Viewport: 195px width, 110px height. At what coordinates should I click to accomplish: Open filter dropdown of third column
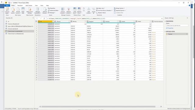click(85, 21)
